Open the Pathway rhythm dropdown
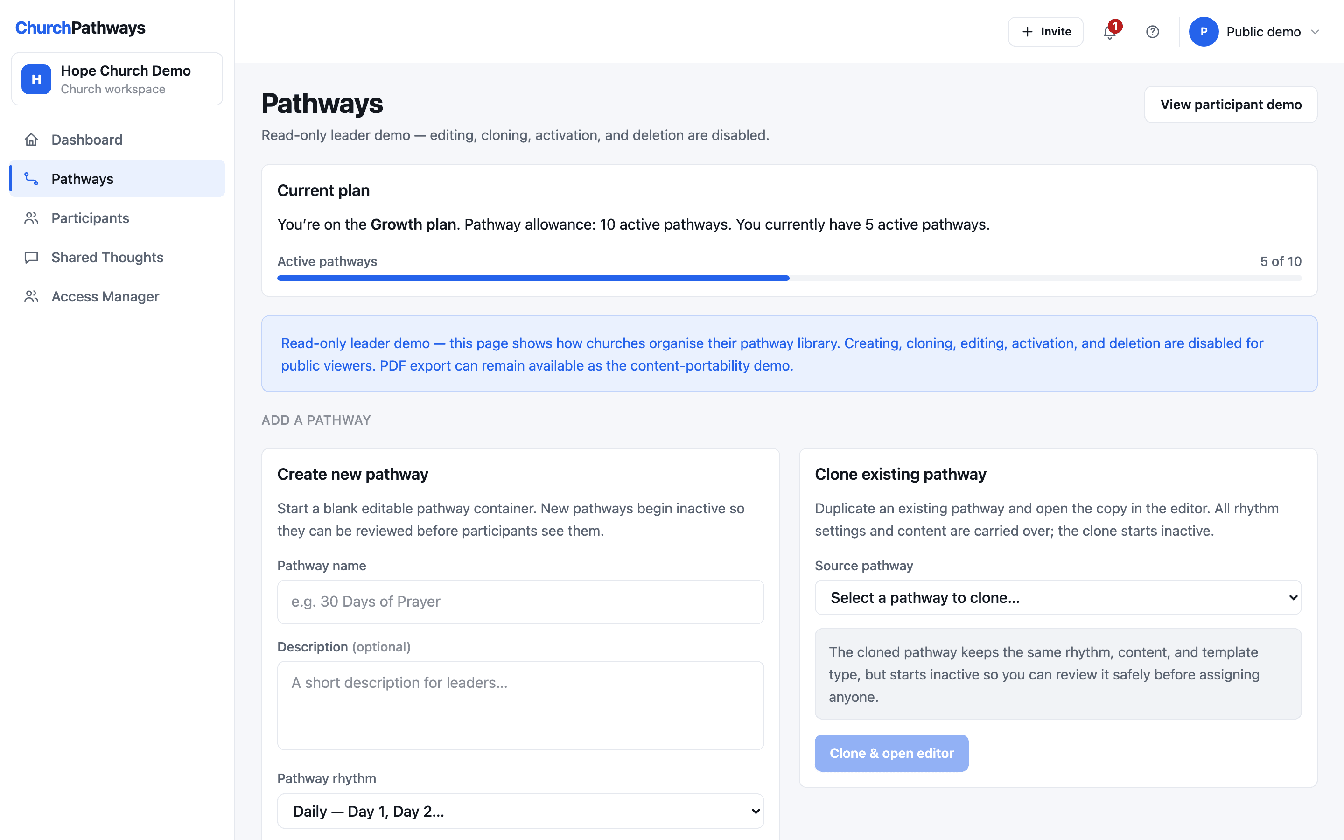This screenshot has width=1344, height=840. point(520,811)
